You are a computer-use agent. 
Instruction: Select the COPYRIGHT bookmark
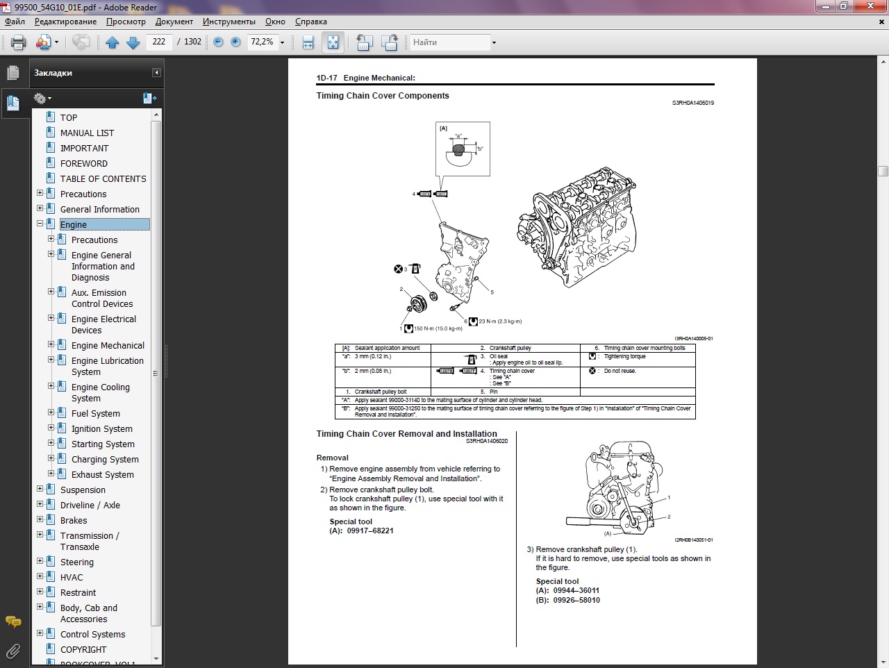[83, 650]
